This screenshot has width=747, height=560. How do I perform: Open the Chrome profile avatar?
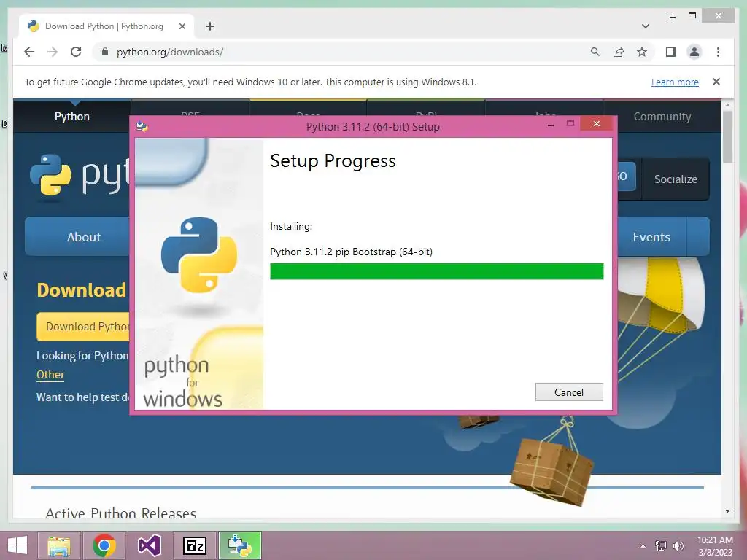(x=694, y=52)
